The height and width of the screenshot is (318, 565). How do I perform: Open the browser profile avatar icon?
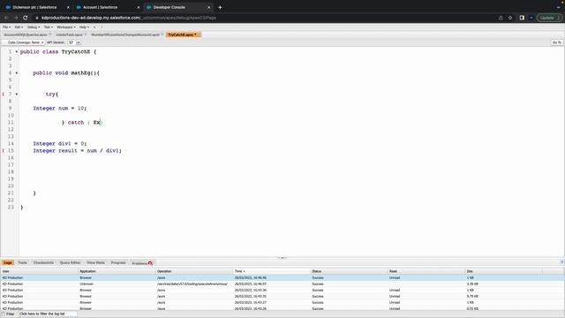pos(531,18)
